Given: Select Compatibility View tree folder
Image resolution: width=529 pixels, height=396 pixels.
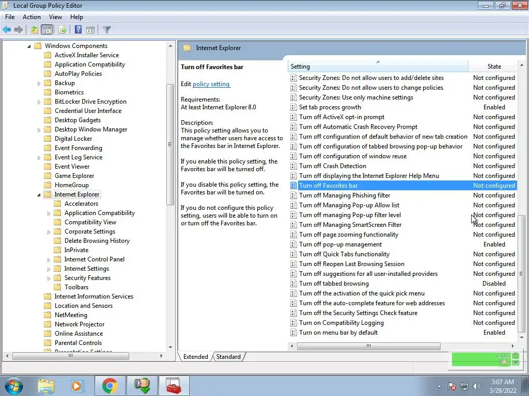Looking at the screenshot, I should tap(90, 222).
